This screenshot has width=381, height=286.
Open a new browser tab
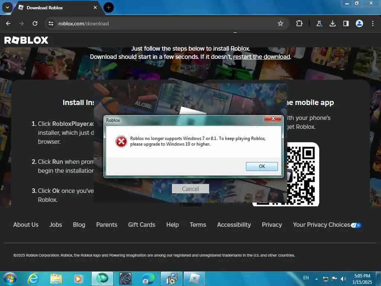pos(109,7)
